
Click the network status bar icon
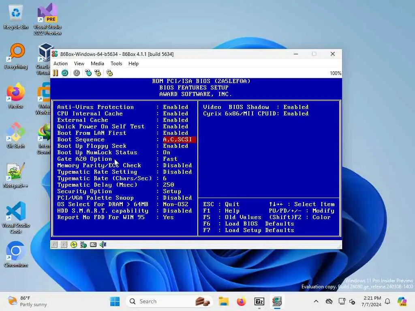83,245
